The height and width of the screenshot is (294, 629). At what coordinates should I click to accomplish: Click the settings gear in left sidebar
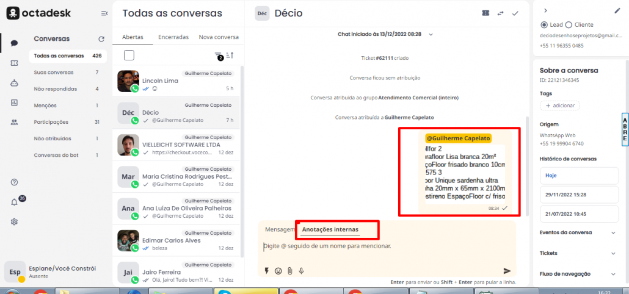click(x=14, y=221)
